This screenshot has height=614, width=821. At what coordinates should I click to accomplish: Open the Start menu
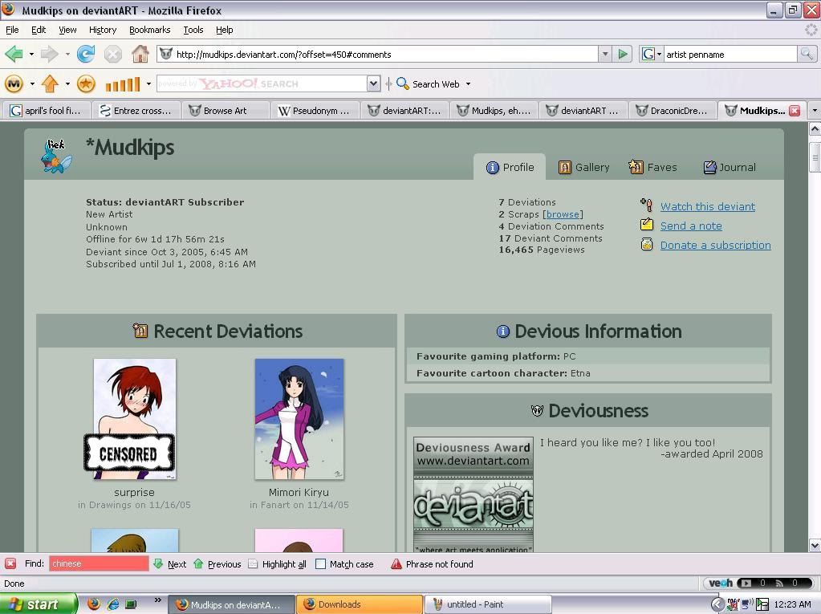tap(38, 604)
